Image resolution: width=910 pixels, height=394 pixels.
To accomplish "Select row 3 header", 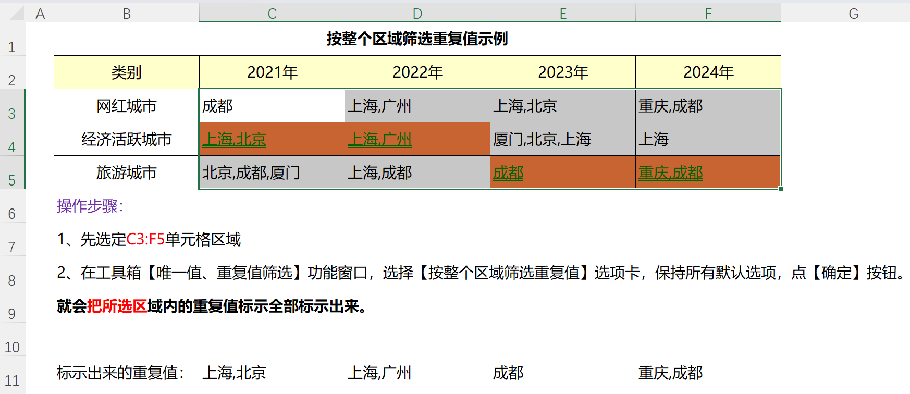I will pos(12,113).
